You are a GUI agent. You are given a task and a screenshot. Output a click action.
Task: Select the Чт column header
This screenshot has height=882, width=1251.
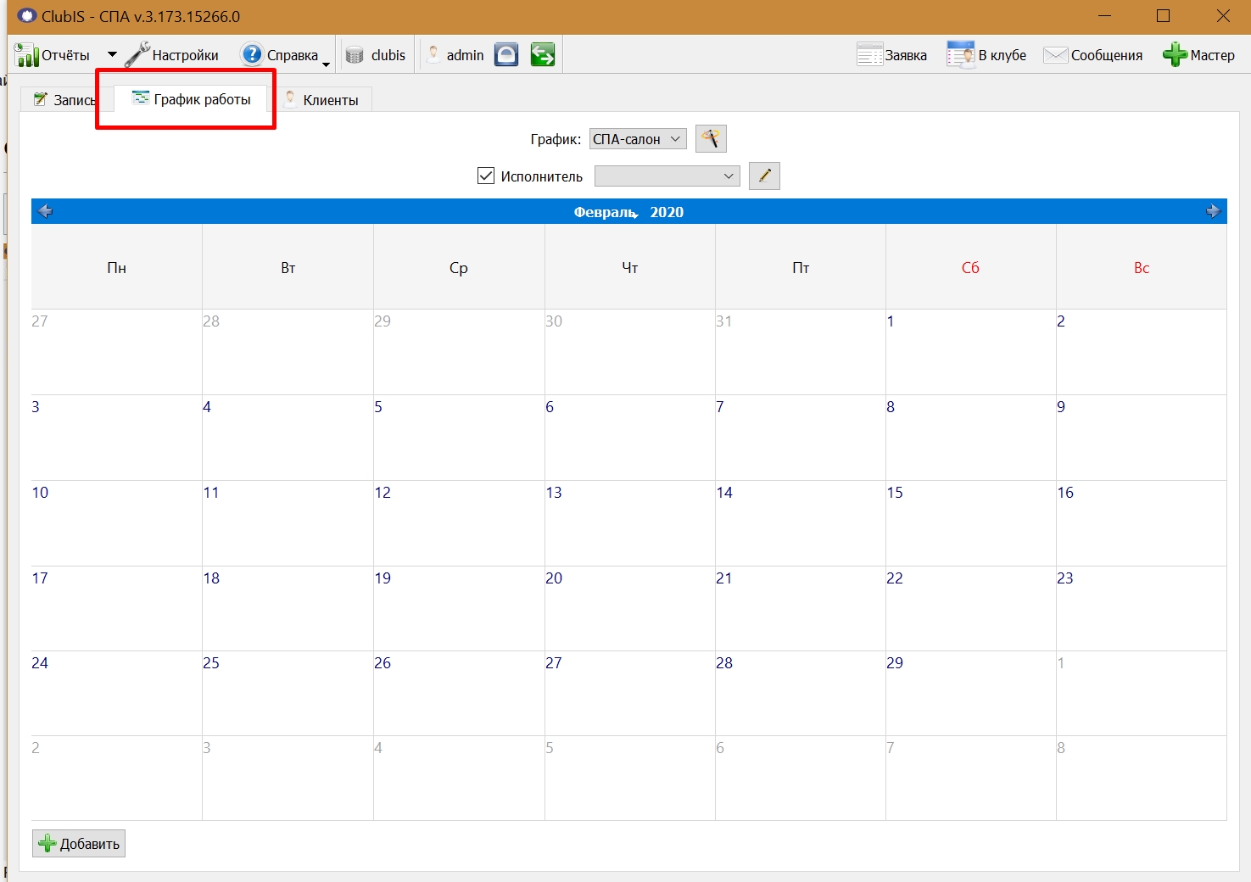(630, 267)
